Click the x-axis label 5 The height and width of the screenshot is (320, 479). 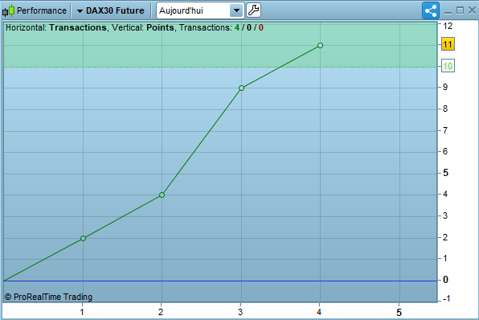point(399,312)
